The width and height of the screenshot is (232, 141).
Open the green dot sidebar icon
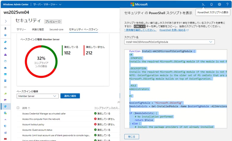[5, 93]
